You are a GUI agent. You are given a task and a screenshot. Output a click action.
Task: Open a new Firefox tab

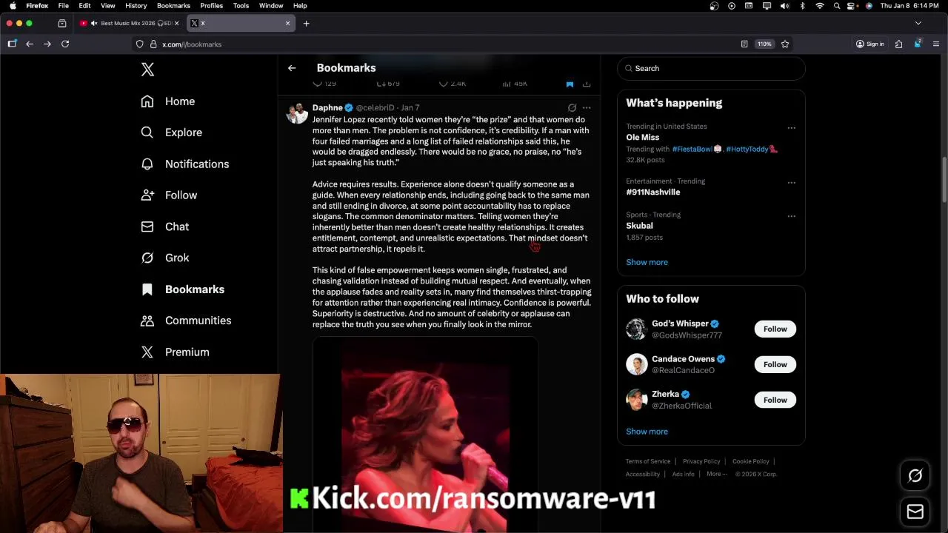point(307,23)
